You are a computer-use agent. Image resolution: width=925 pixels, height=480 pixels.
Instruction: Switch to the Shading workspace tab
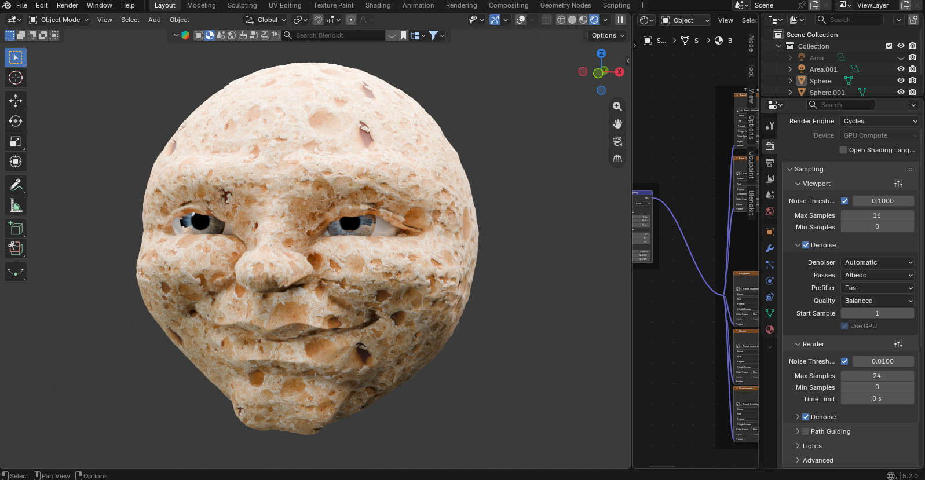click(x=378, y=5)
